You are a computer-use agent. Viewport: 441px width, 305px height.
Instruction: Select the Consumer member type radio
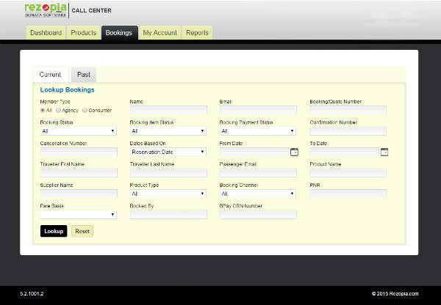pyautogui.click(x=85, y=110)
